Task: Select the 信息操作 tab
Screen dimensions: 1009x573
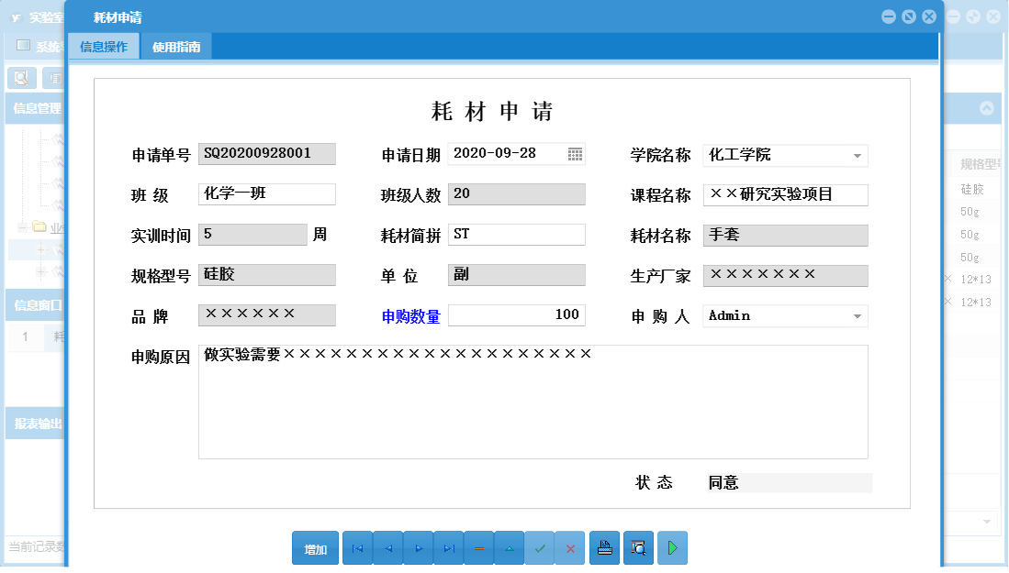Action: pos(104,44)
